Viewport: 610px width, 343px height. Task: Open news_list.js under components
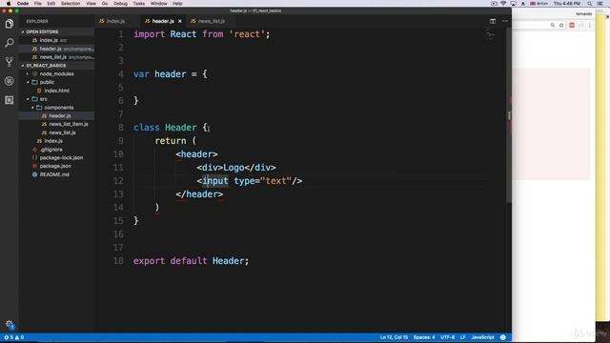(x=62, y=132)
